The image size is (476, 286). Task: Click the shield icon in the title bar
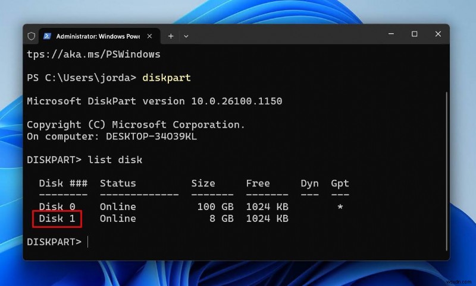click(32, 36)
